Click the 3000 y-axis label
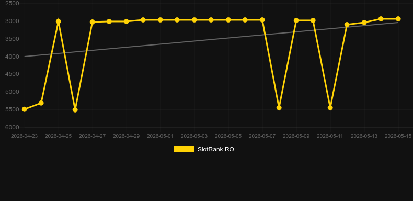Image resolution: width=413 pixels, height=201 pixels. (x=12, y=21)
